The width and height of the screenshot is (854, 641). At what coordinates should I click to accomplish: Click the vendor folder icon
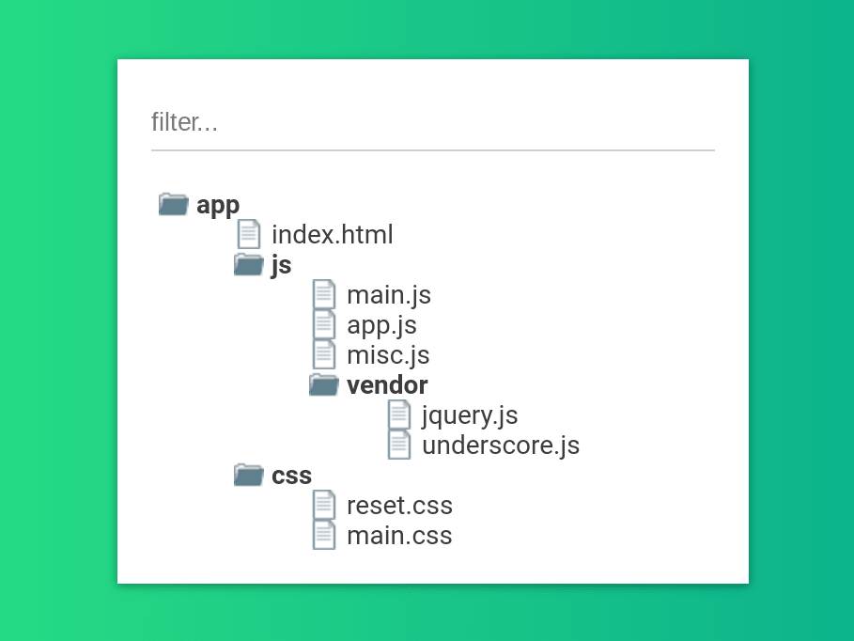(322, 384)
